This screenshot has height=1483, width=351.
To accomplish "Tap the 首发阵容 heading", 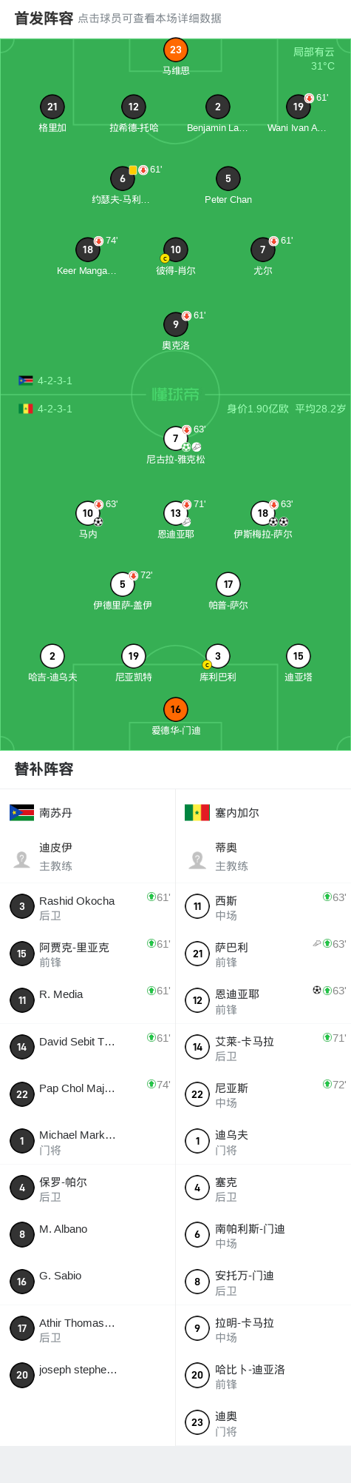I will (44, 18).
